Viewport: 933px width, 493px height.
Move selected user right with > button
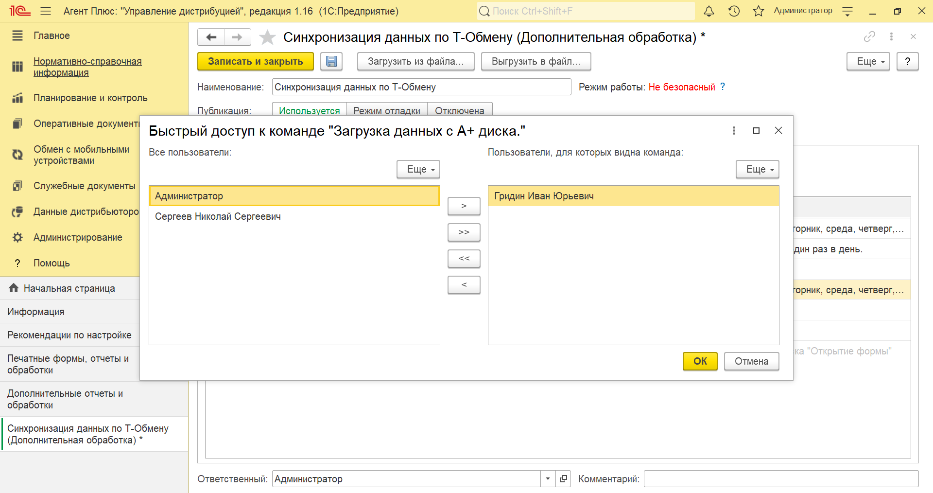pyautogui.click(x=464, y=206)
